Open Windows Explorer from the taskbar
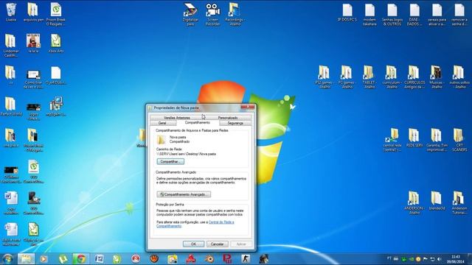 [27, 258]
